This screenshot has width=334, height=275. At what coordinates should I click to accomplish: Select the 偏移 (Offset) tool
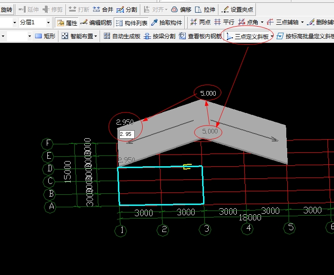pyautogui.click(x=182, y=9)
